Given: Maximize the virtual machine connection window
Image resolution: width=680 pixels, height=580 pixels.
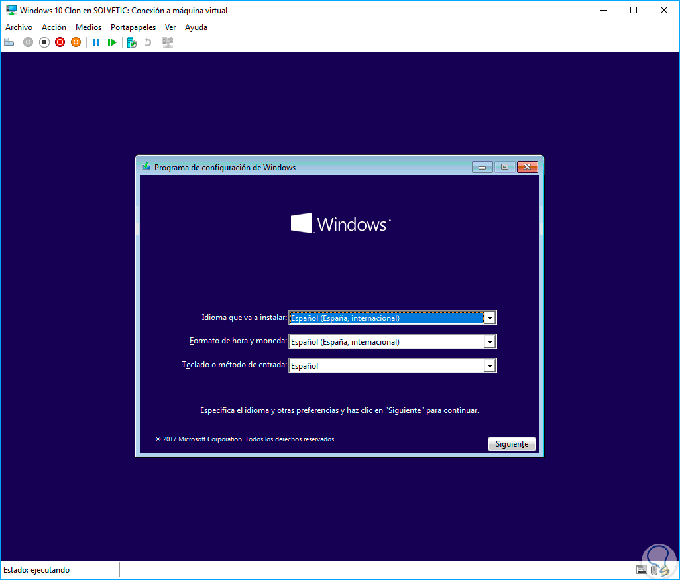Looking at the screenshot, I should point(634,10).
